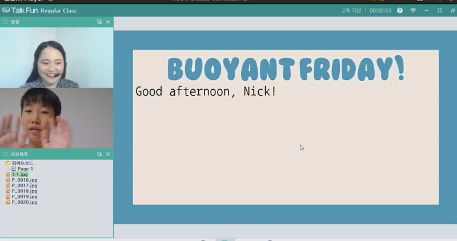
Task: Check the Wi-Fi network status icon
Action: point(413,10)
